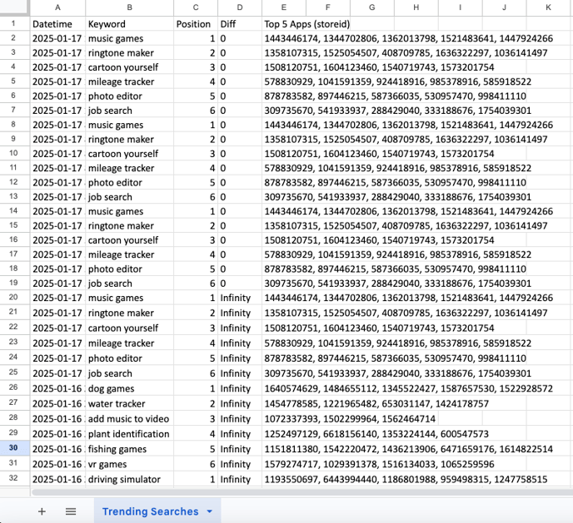The image size is (573, 523).
Task: Select row 20 header
Action: pyautogui.click(x=13, y=297)
